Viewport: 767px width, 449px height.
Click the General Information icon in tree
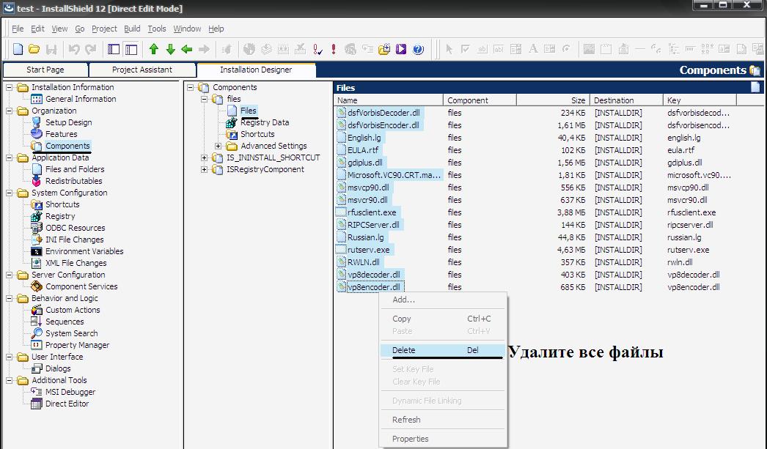[x=37, y=99]
